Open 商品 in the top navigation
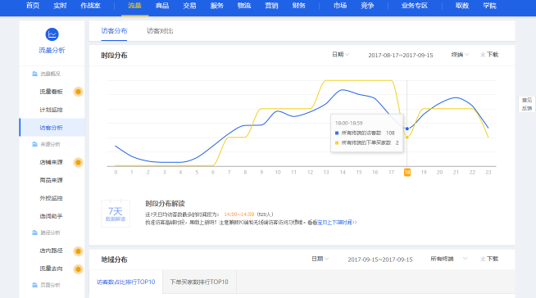 162,6
